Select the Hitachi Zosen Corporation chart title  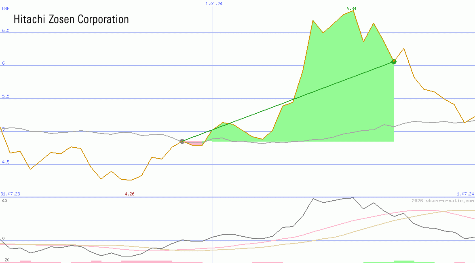coord(71,19)
